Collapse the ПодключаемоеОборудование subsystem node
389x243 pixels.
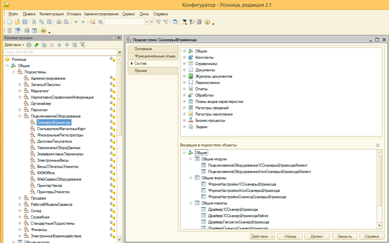coord(20,116)
